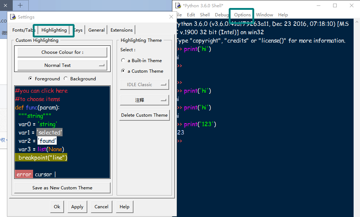Select the breakpoint("line") highlighted sample
Viewport: 360px width, 217px height.
[41, 158]
